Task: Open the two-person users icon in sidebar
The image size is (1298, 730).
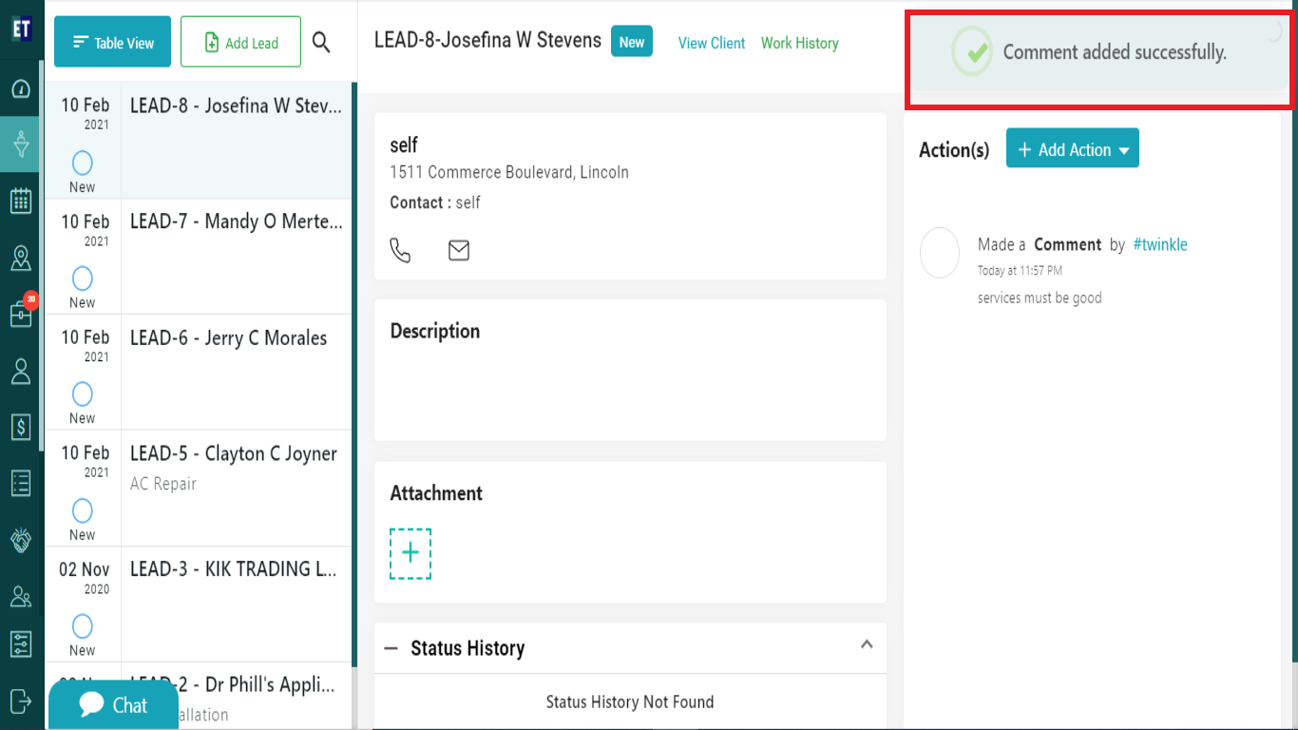Action: [x=21, y=596]
